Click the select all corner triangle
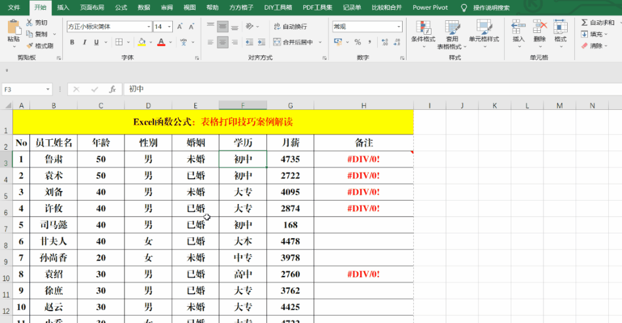The image size is (622, 323). coord(8,105)
